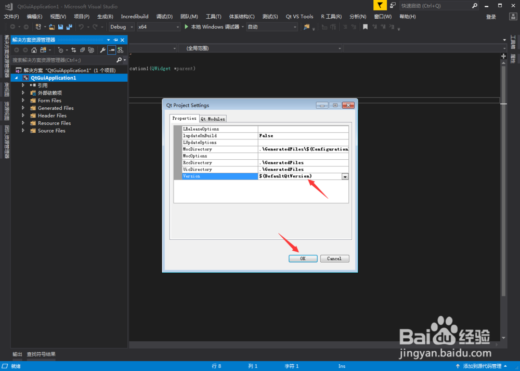Viewport: 520px width, 371px height.
Task: Open the 文件(F) menu
Action: coord(11,16)
